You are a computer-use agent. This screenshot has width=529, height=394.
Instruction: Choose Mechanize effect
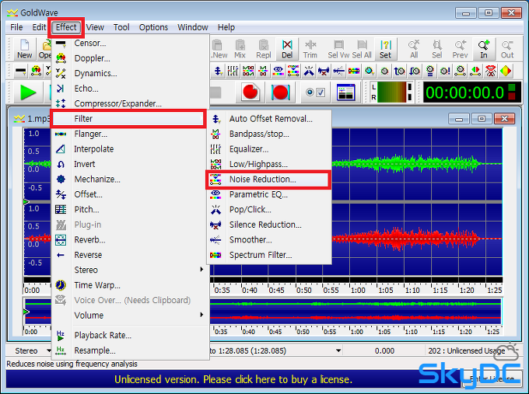(x=130, y=180)
